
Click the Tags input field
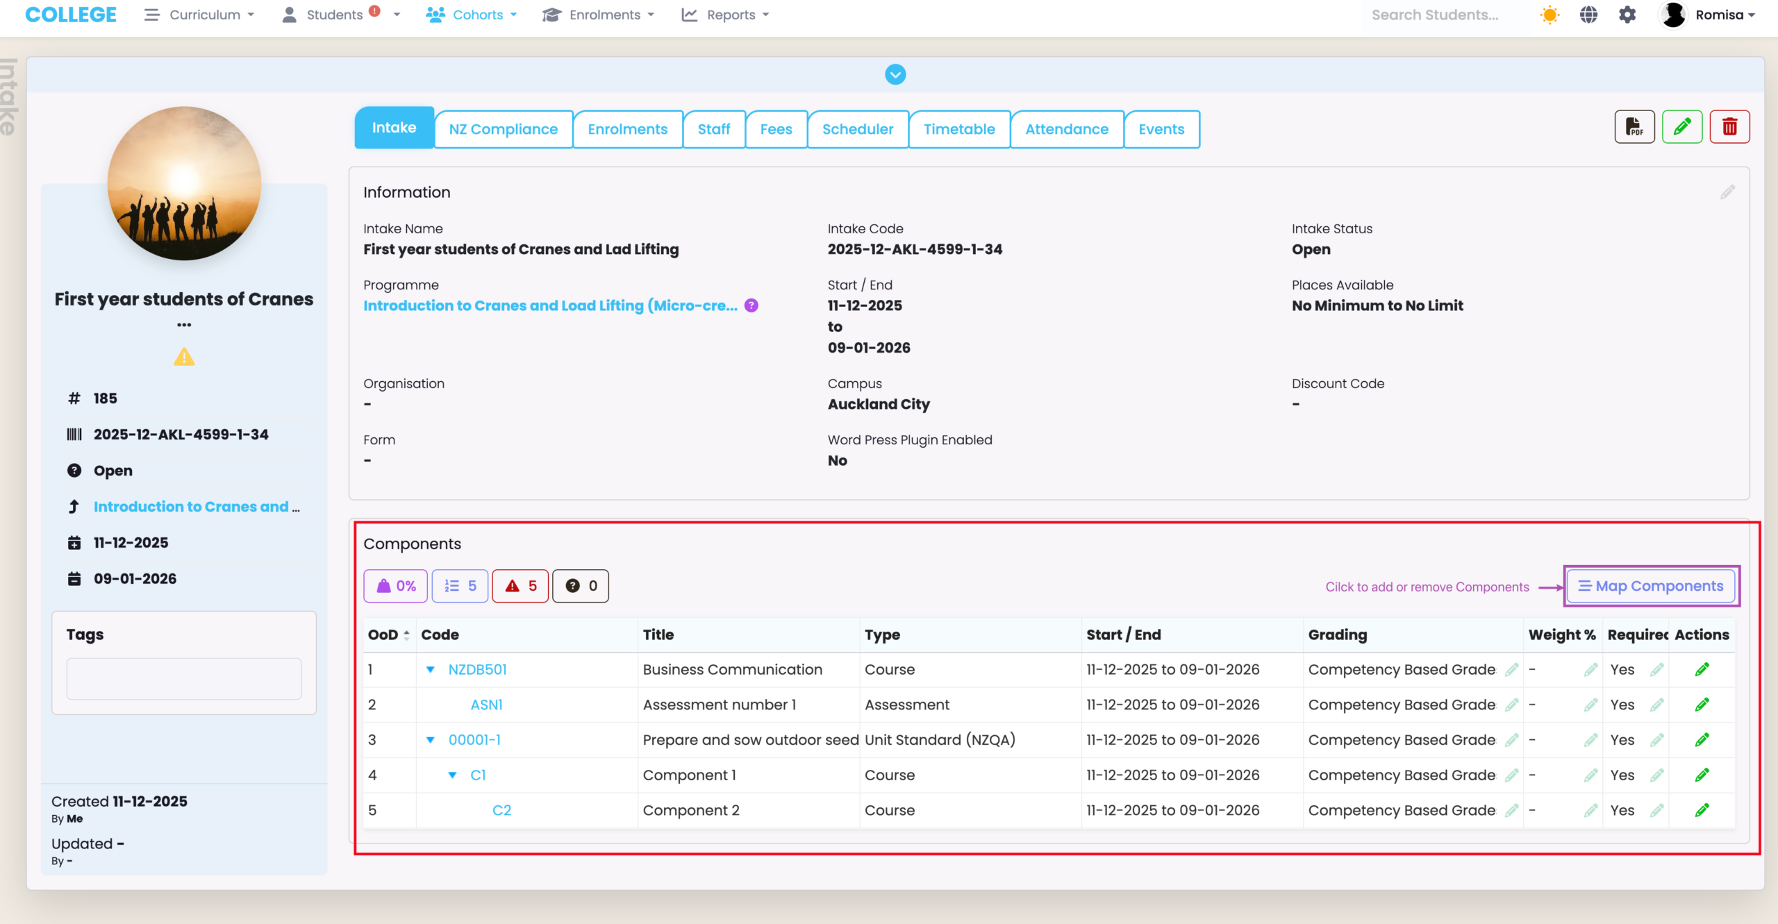184,679
